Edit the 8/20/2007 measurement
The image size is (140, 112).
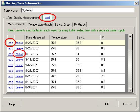[11, 76]
